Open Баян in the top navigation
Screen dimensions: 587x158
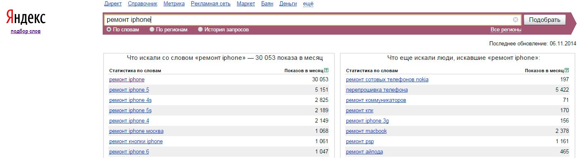(267, 4)
